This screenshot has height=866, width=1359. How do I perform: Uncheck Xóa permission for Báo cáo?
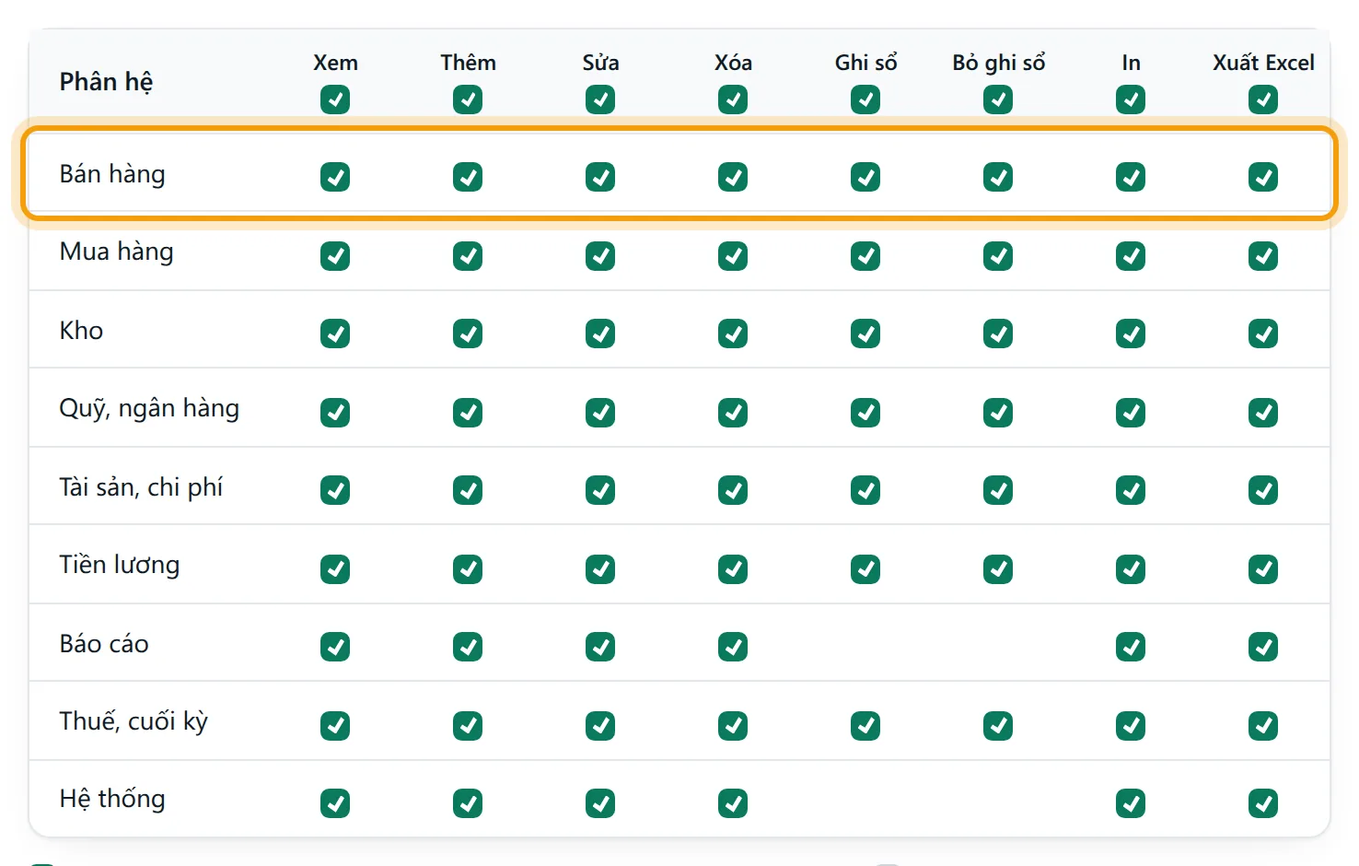click(733, 647)
